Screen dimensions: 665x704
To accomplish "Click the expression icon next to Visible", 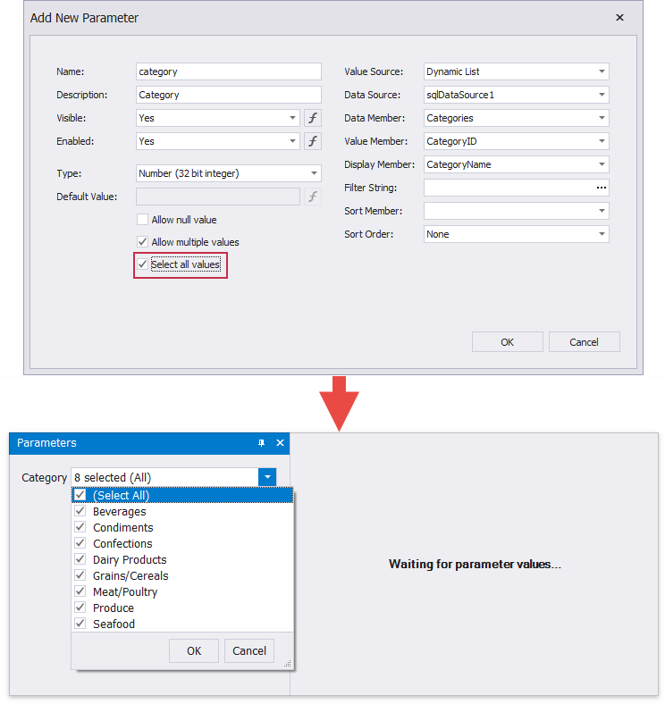I will (x=313, y=118).
